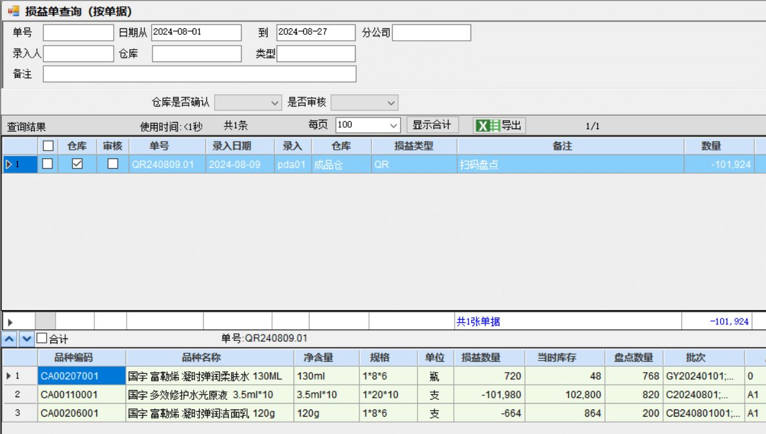Check the 审核 checkbox for QR240809.01
Viewport: 766px width, 434px height.
[x=113, y=164]
